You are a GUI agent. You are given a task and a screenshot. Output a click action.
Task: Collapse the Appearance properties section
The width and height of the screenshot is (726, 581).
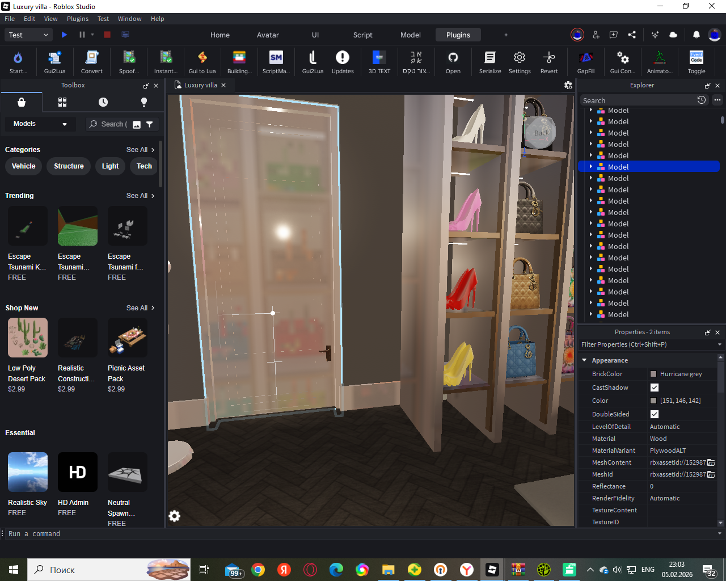point(585,360)
